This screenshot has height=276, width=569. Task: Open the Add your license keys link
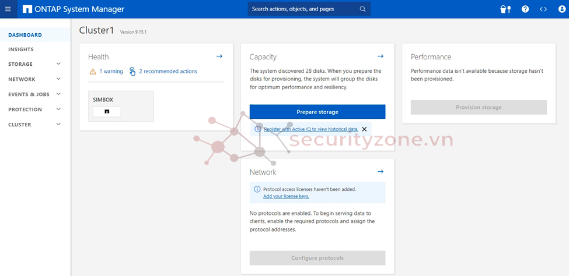coord(286,196)
